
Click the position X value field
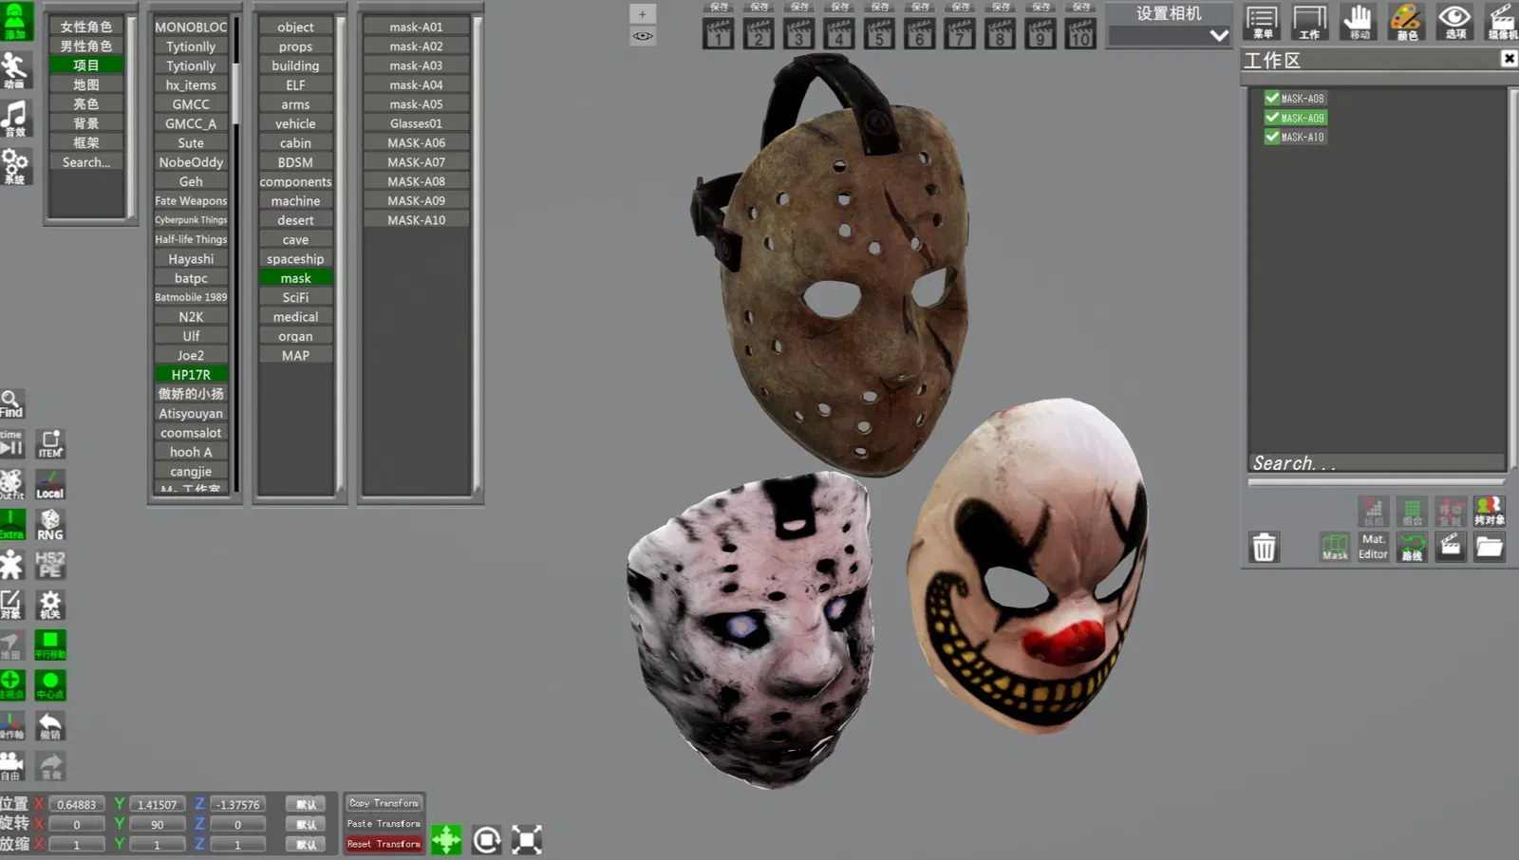pos(76,804)
